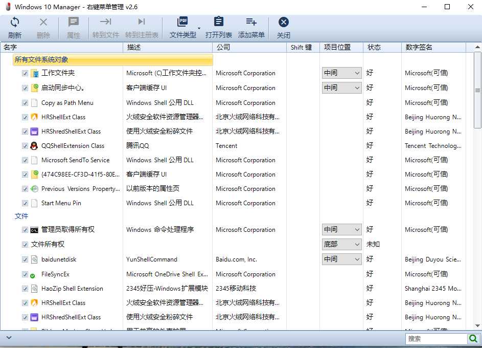Focus the 搜索 search input field
482x348 pixels.
(x=436, y=339)
